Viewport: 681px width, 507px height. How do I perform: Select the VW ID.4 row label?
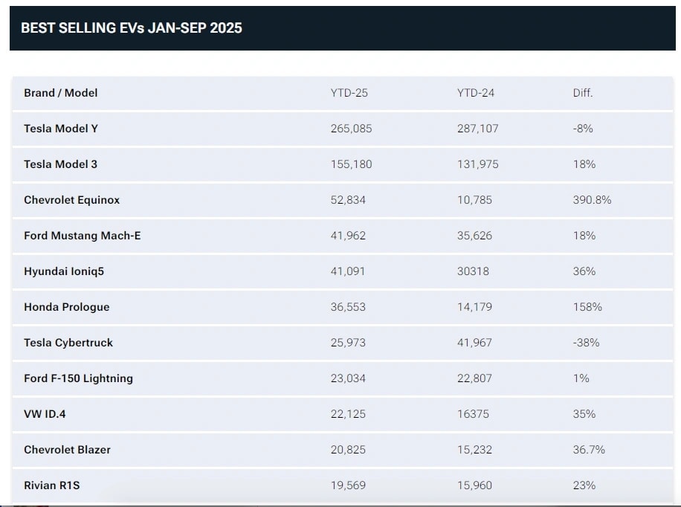click(45, 414)
